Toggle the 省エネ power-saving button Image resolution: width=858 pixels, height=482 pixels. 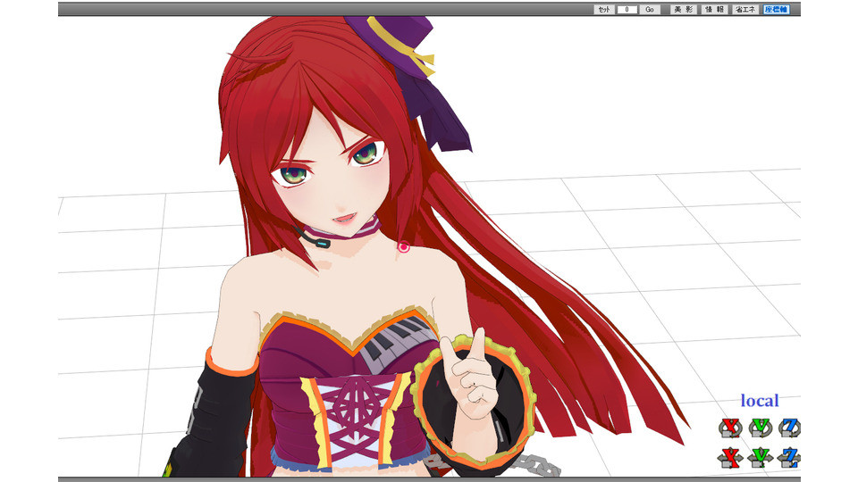tap(744, 9)
